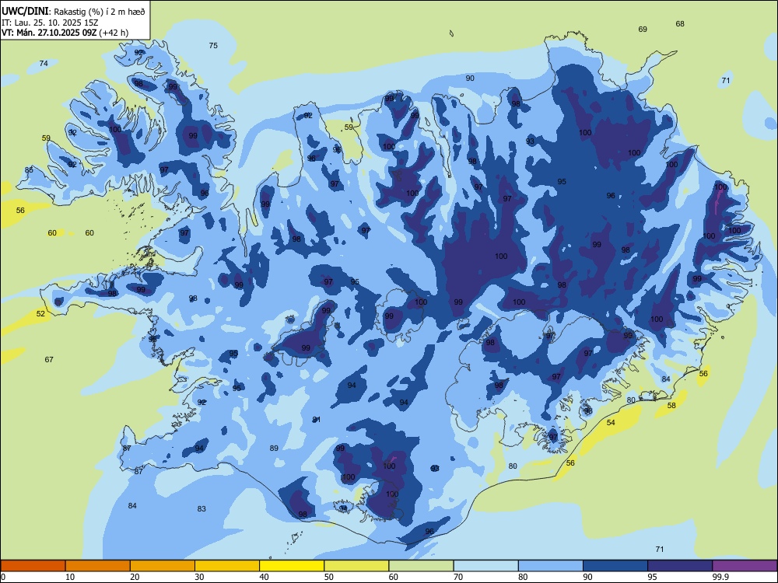This screenshot has width=778, height=583.
Task: Click the 'VT: Mán. 27.10.2025 09Z (+42 h)' line
Action: click(65, 33)
